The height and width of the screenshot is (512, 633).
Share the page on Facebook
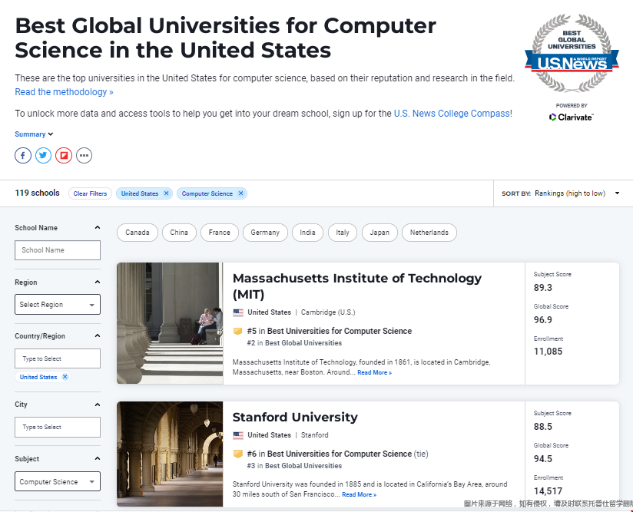click(x=23, y=155)
